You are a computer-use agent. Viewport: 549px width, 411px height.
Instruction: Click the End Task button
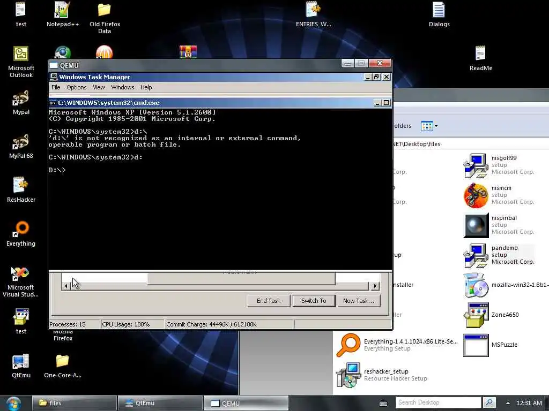click(269, 301)
